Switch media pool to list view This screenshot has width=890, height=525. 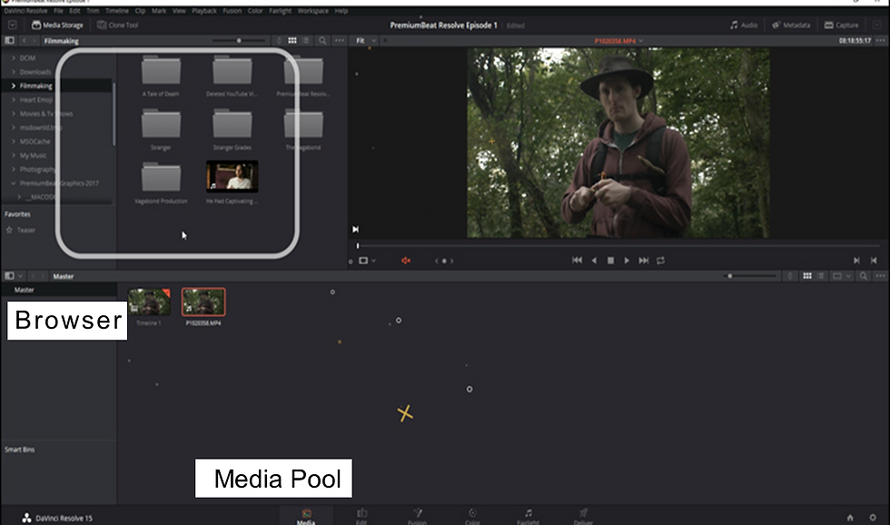click(821, 276)
